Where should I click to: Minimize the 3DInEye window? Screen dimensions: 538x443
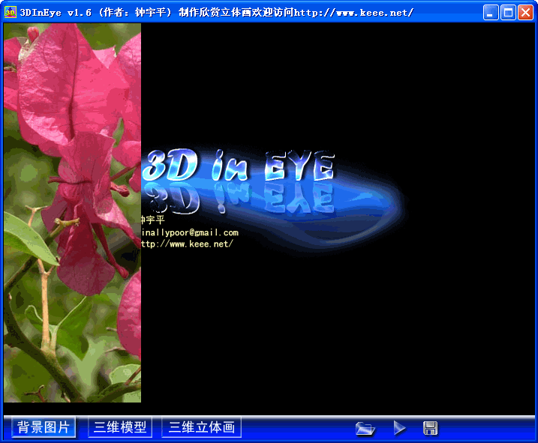pyautogui.click(x=491, y=13)
